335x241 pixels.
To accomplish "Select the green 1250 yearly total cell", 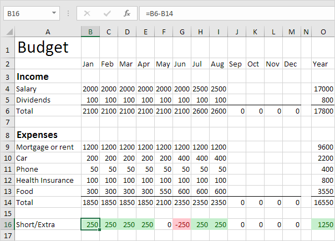I will pos(323,224).
